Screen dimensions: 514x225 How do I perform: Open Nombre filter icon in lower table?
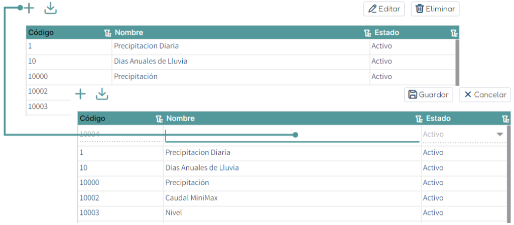point(419,119)
